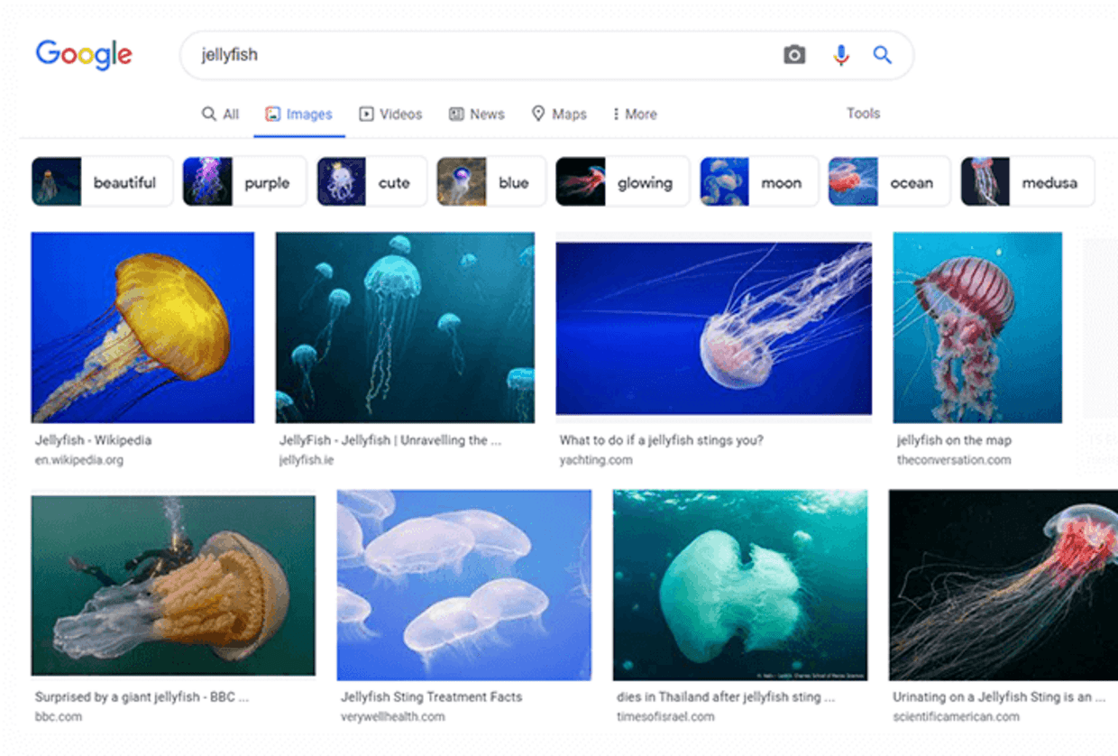Go to the Maps tab

558,115
